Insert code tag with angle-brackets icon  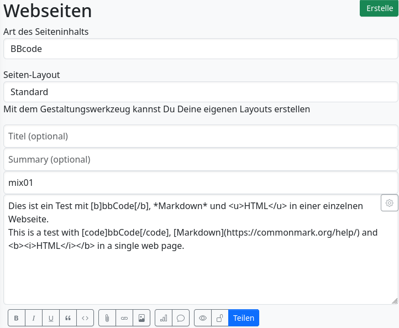[85, 318]
